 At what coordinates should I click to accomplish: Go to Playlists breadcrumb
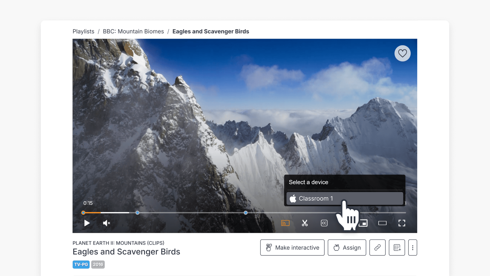click(x=83, y=31)
